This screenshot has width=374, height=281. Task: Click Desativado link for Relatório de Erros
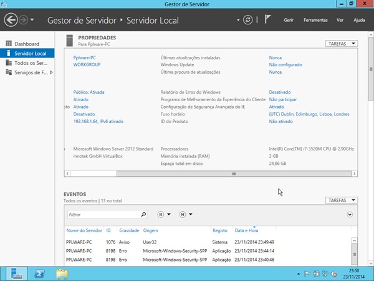click(x=280, y=92)
